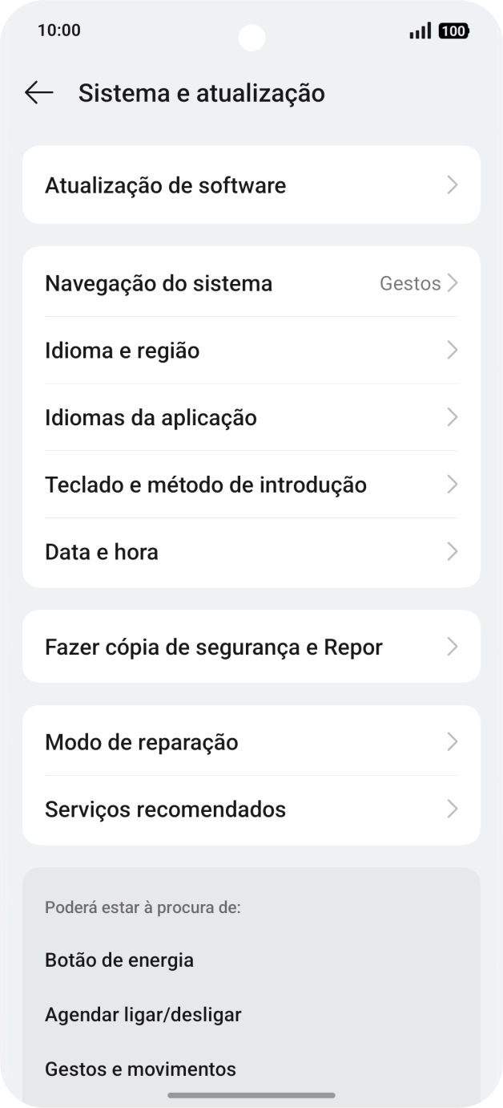Open Idiomas da aplicação
This screenshot has height=1108, width=503.
(151, 417)
